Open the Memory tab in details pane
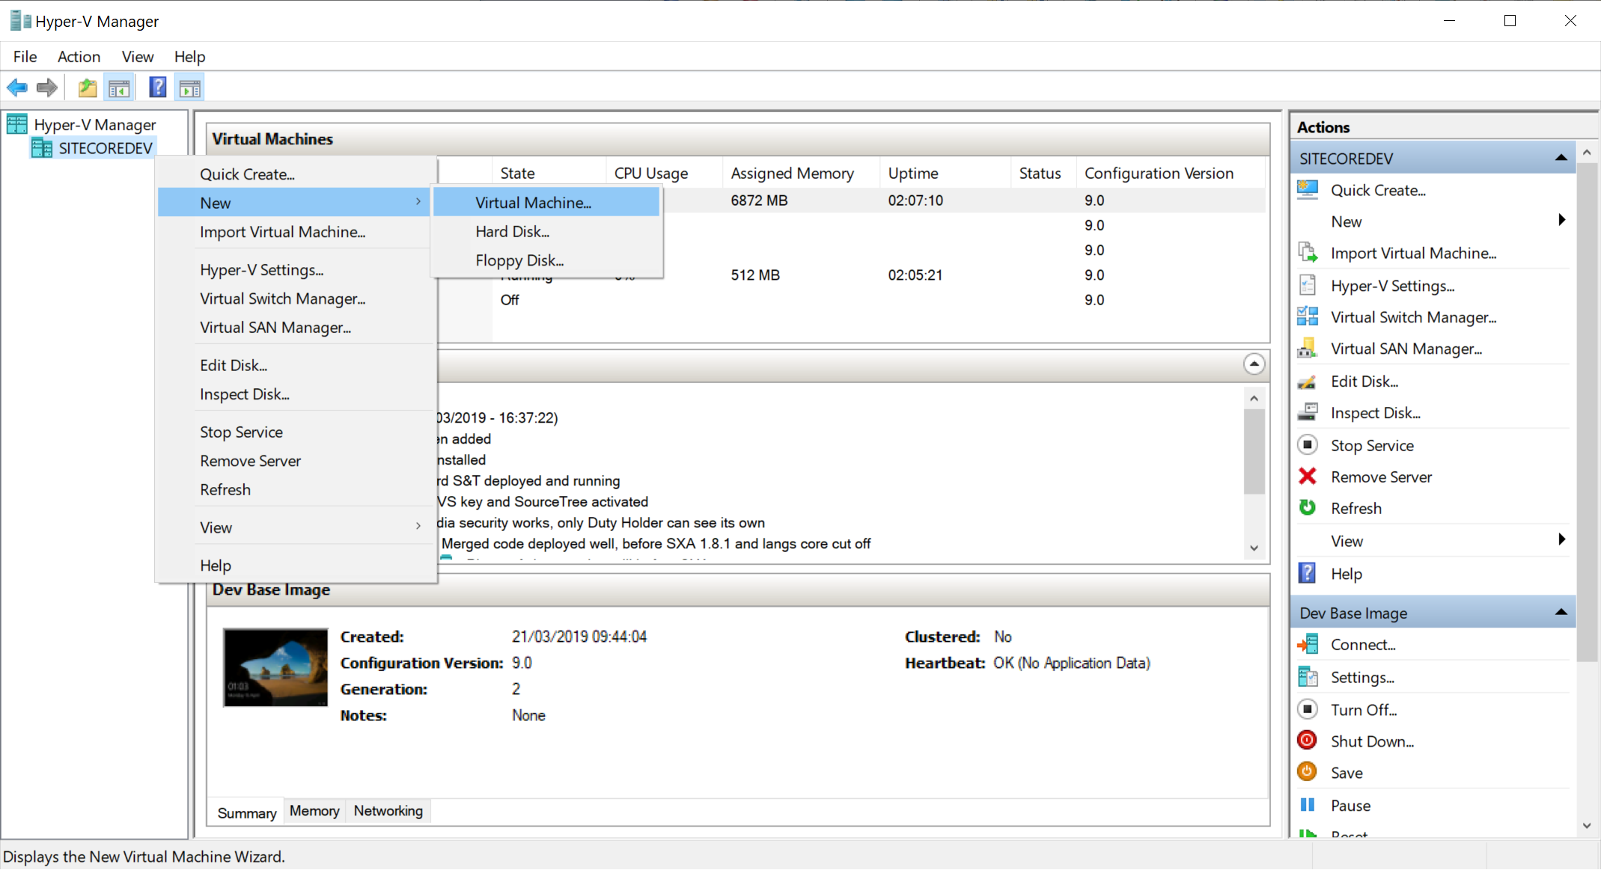Viewport: 1604px width, 870px height. (314, 811)
